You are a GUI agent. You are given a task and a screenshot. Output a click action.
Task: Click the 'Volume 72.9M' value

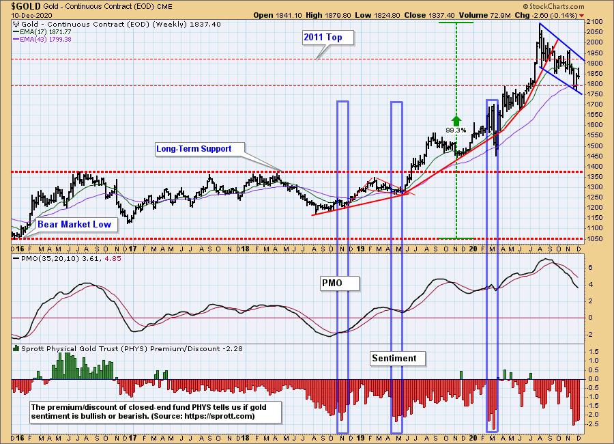pos(484,15)
